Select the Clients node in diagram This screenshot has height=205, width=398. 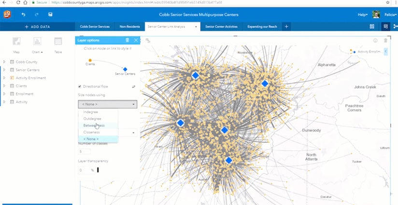pos(90,60)
